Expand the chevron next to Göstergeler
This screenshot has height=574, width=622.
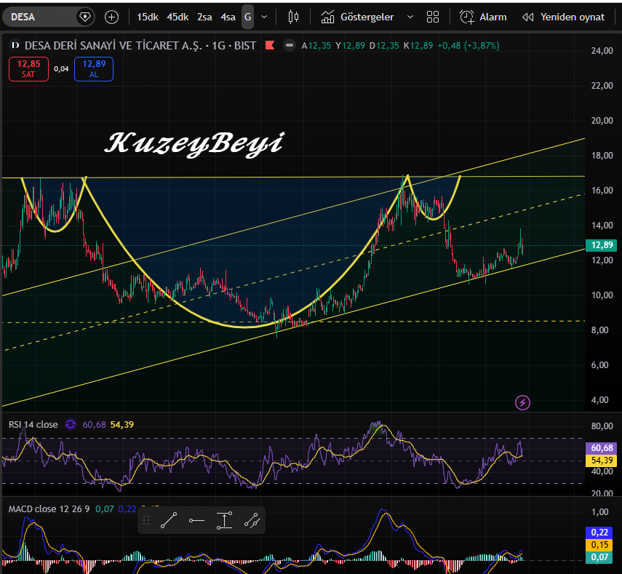point(410,17)
